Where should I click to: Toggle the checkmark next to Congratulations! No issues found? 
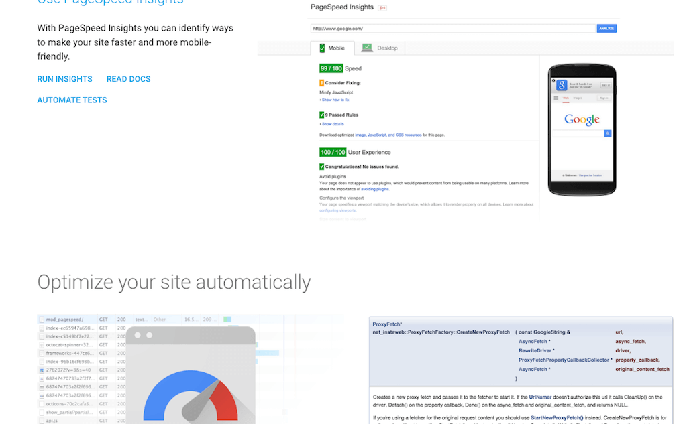click(321, 166)
